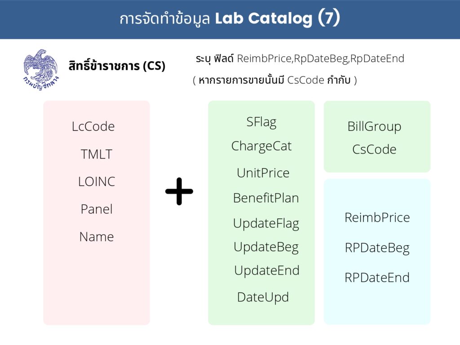Viewport: 460px width, 345px height.
Task: Select the SFlag field label
Action: click(261, 122)
